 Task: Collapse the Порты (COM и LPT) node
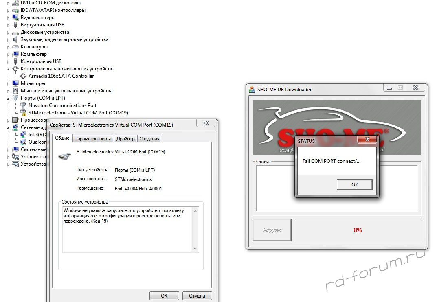pyautogui.click(x=9, y=98)
